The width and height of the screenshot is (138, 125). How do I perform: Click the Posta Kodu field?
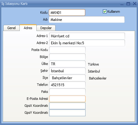[67, 50]
